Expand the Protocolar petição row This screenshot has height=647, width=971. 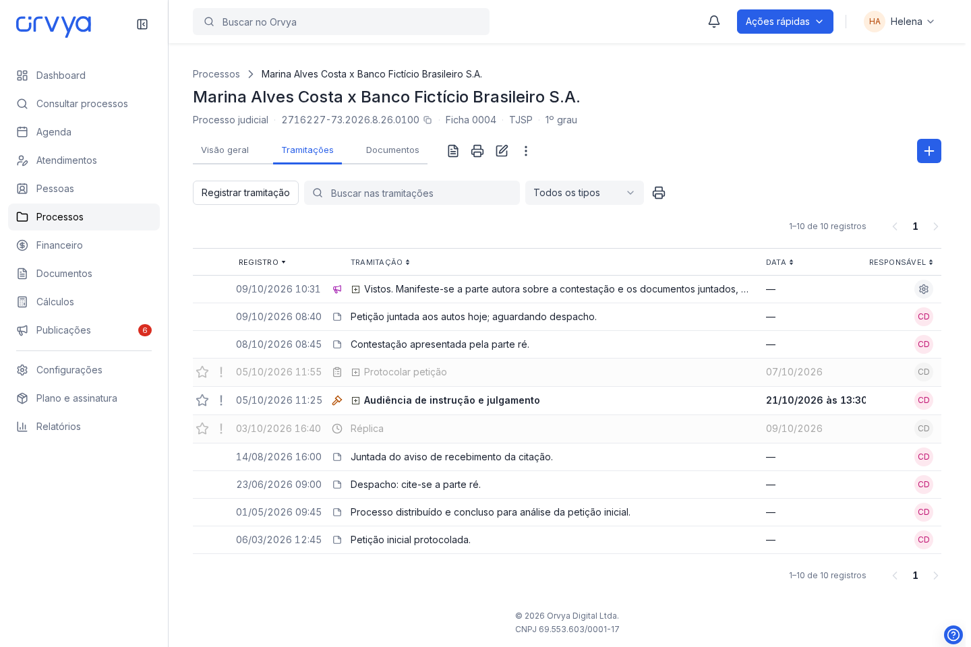click(x=355, y=373)
